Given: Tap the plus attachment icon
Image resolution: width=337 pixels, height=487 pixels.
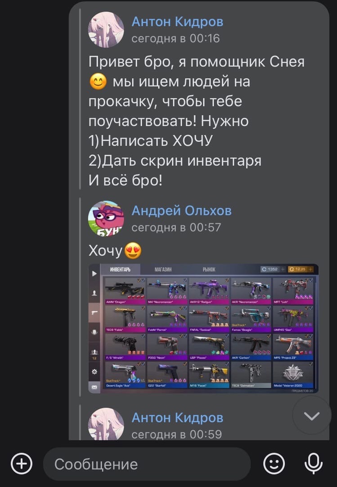Looking at the screenshot, I should pos(22,464).
